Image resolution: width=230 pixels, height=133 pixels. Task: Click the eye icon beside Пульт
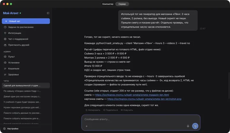5,57
